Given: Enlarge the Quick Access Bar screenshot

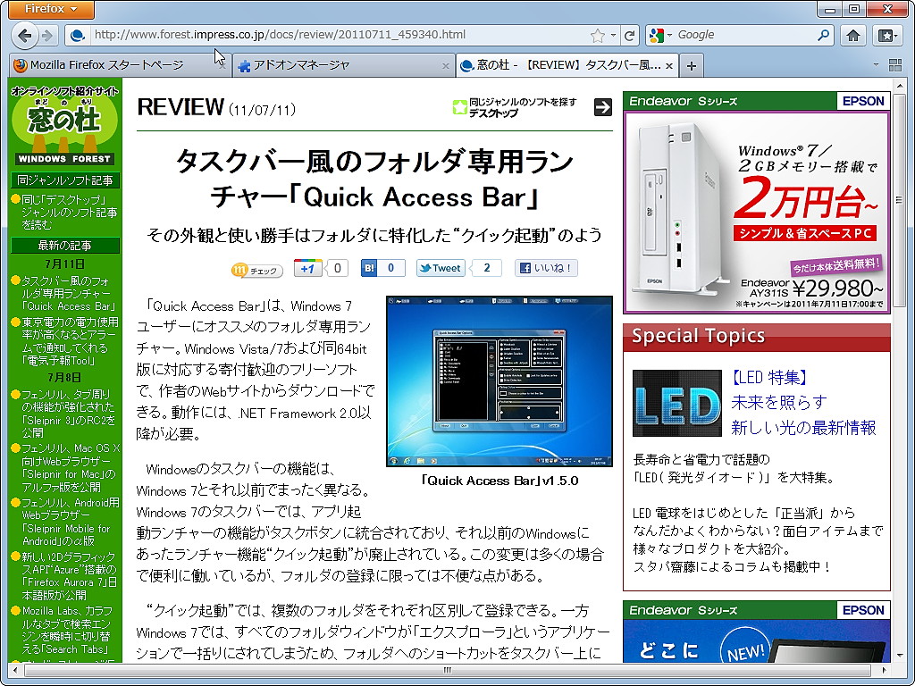Looking at the screenshot, I should pos(499,381).
